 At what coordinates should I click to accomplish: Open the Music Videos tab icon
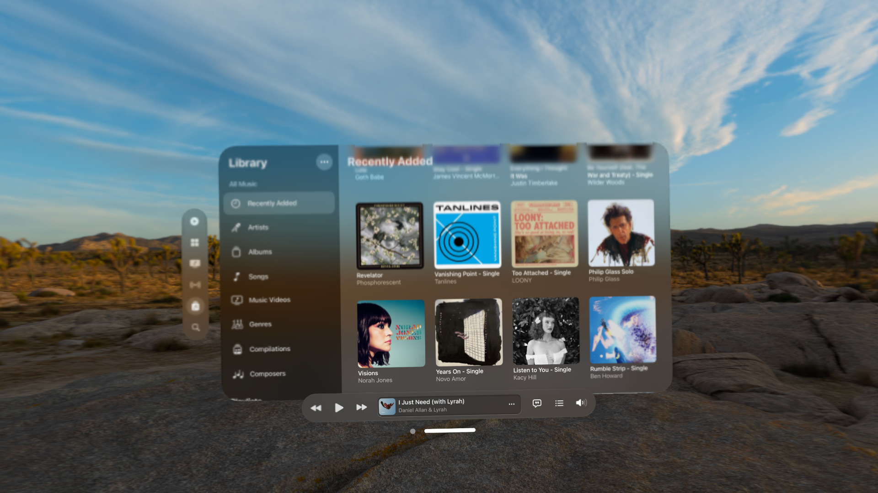pyautogui.click(x=195, y=263)
